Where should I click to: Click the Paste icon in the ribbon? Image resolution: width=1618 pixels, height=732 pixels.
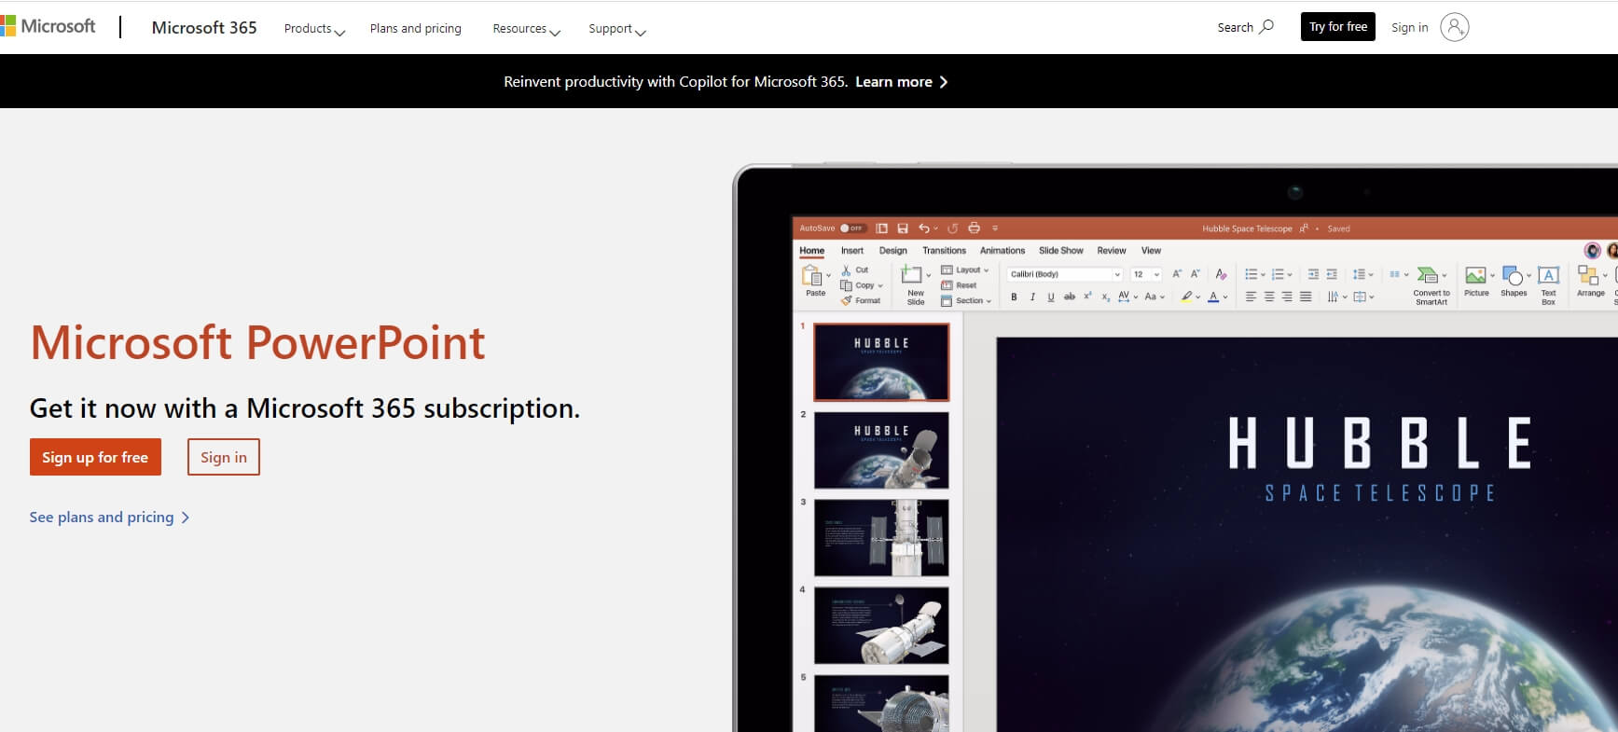tap(813, 277)
